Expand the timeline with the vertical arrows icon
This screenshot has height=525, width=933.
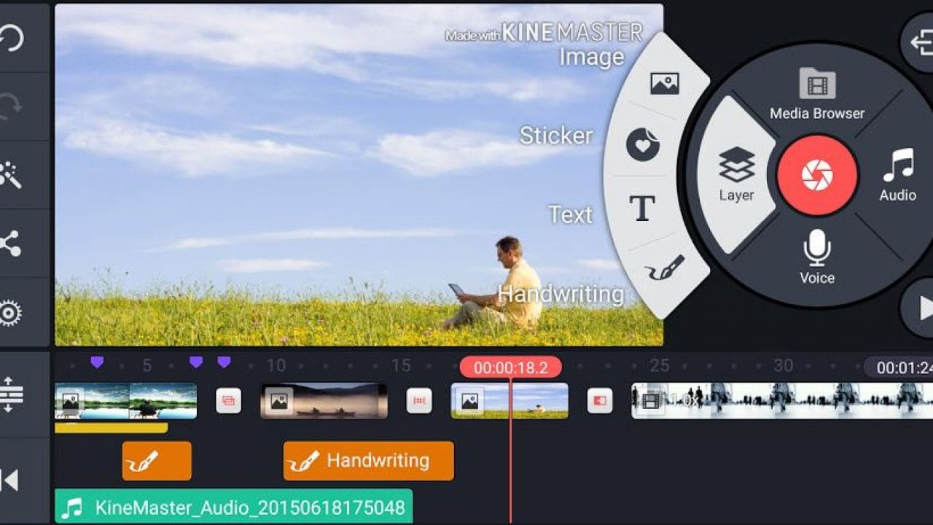click(x=11, y=394)
